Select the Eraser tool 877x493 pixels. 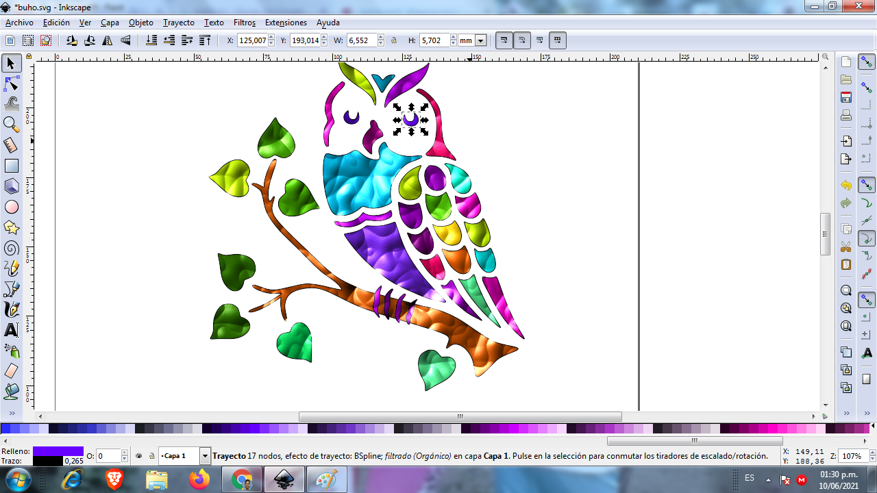[11, 371]
